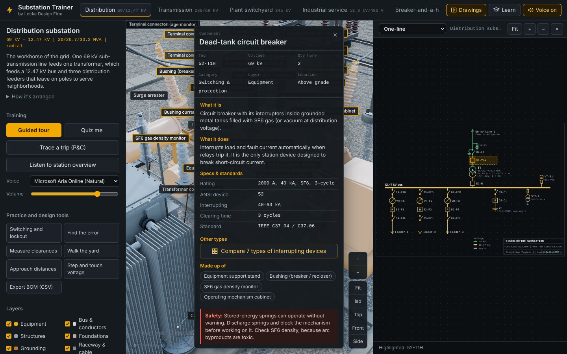The height and width of the screenshot is (354, 567).
Task: Compare 7 types of interrupting devices
Action: (x=269, y=251)
